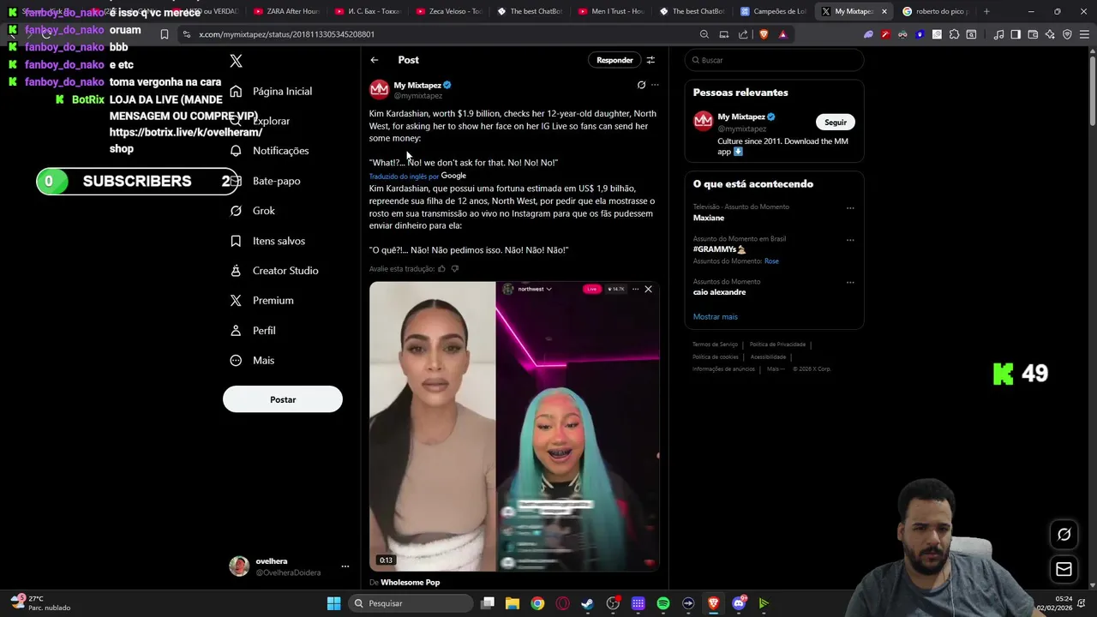Open browser extensions puzzle icon

pyautogui.click(x=954, y=34)
